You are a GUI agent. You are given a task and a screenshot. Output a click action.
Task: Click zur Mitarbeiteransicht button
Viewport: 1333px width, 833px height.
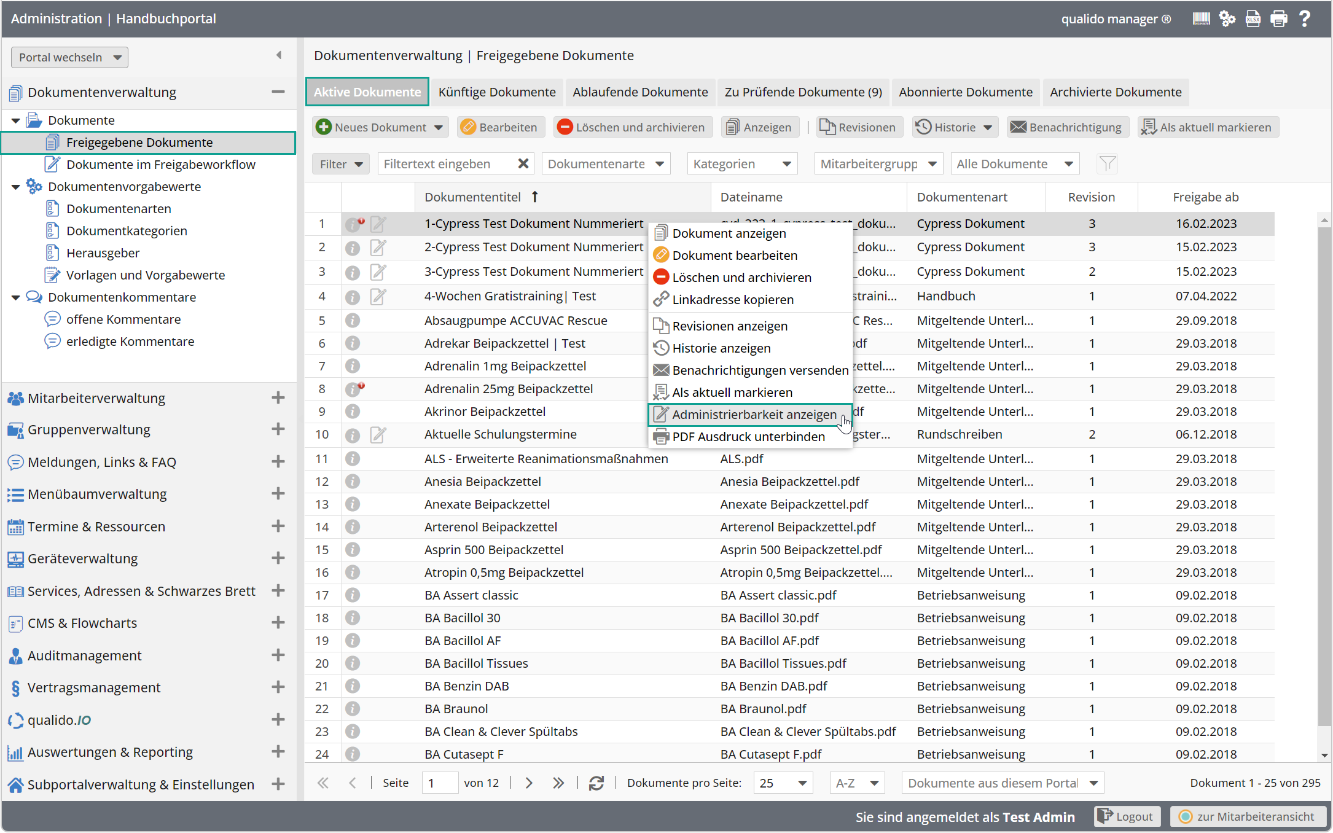click(x=1248, y=817)
